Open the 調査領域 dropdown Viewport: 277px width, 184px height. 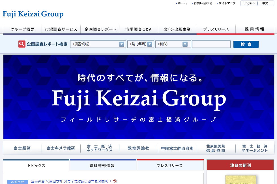pyautogui.click(x=98, y=44)
